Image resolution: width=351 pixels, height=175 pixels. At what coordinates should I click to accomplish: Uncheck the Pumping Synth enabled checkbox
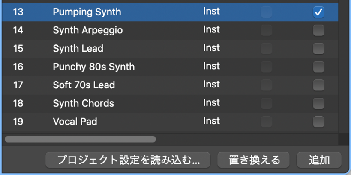click(318, 12)
